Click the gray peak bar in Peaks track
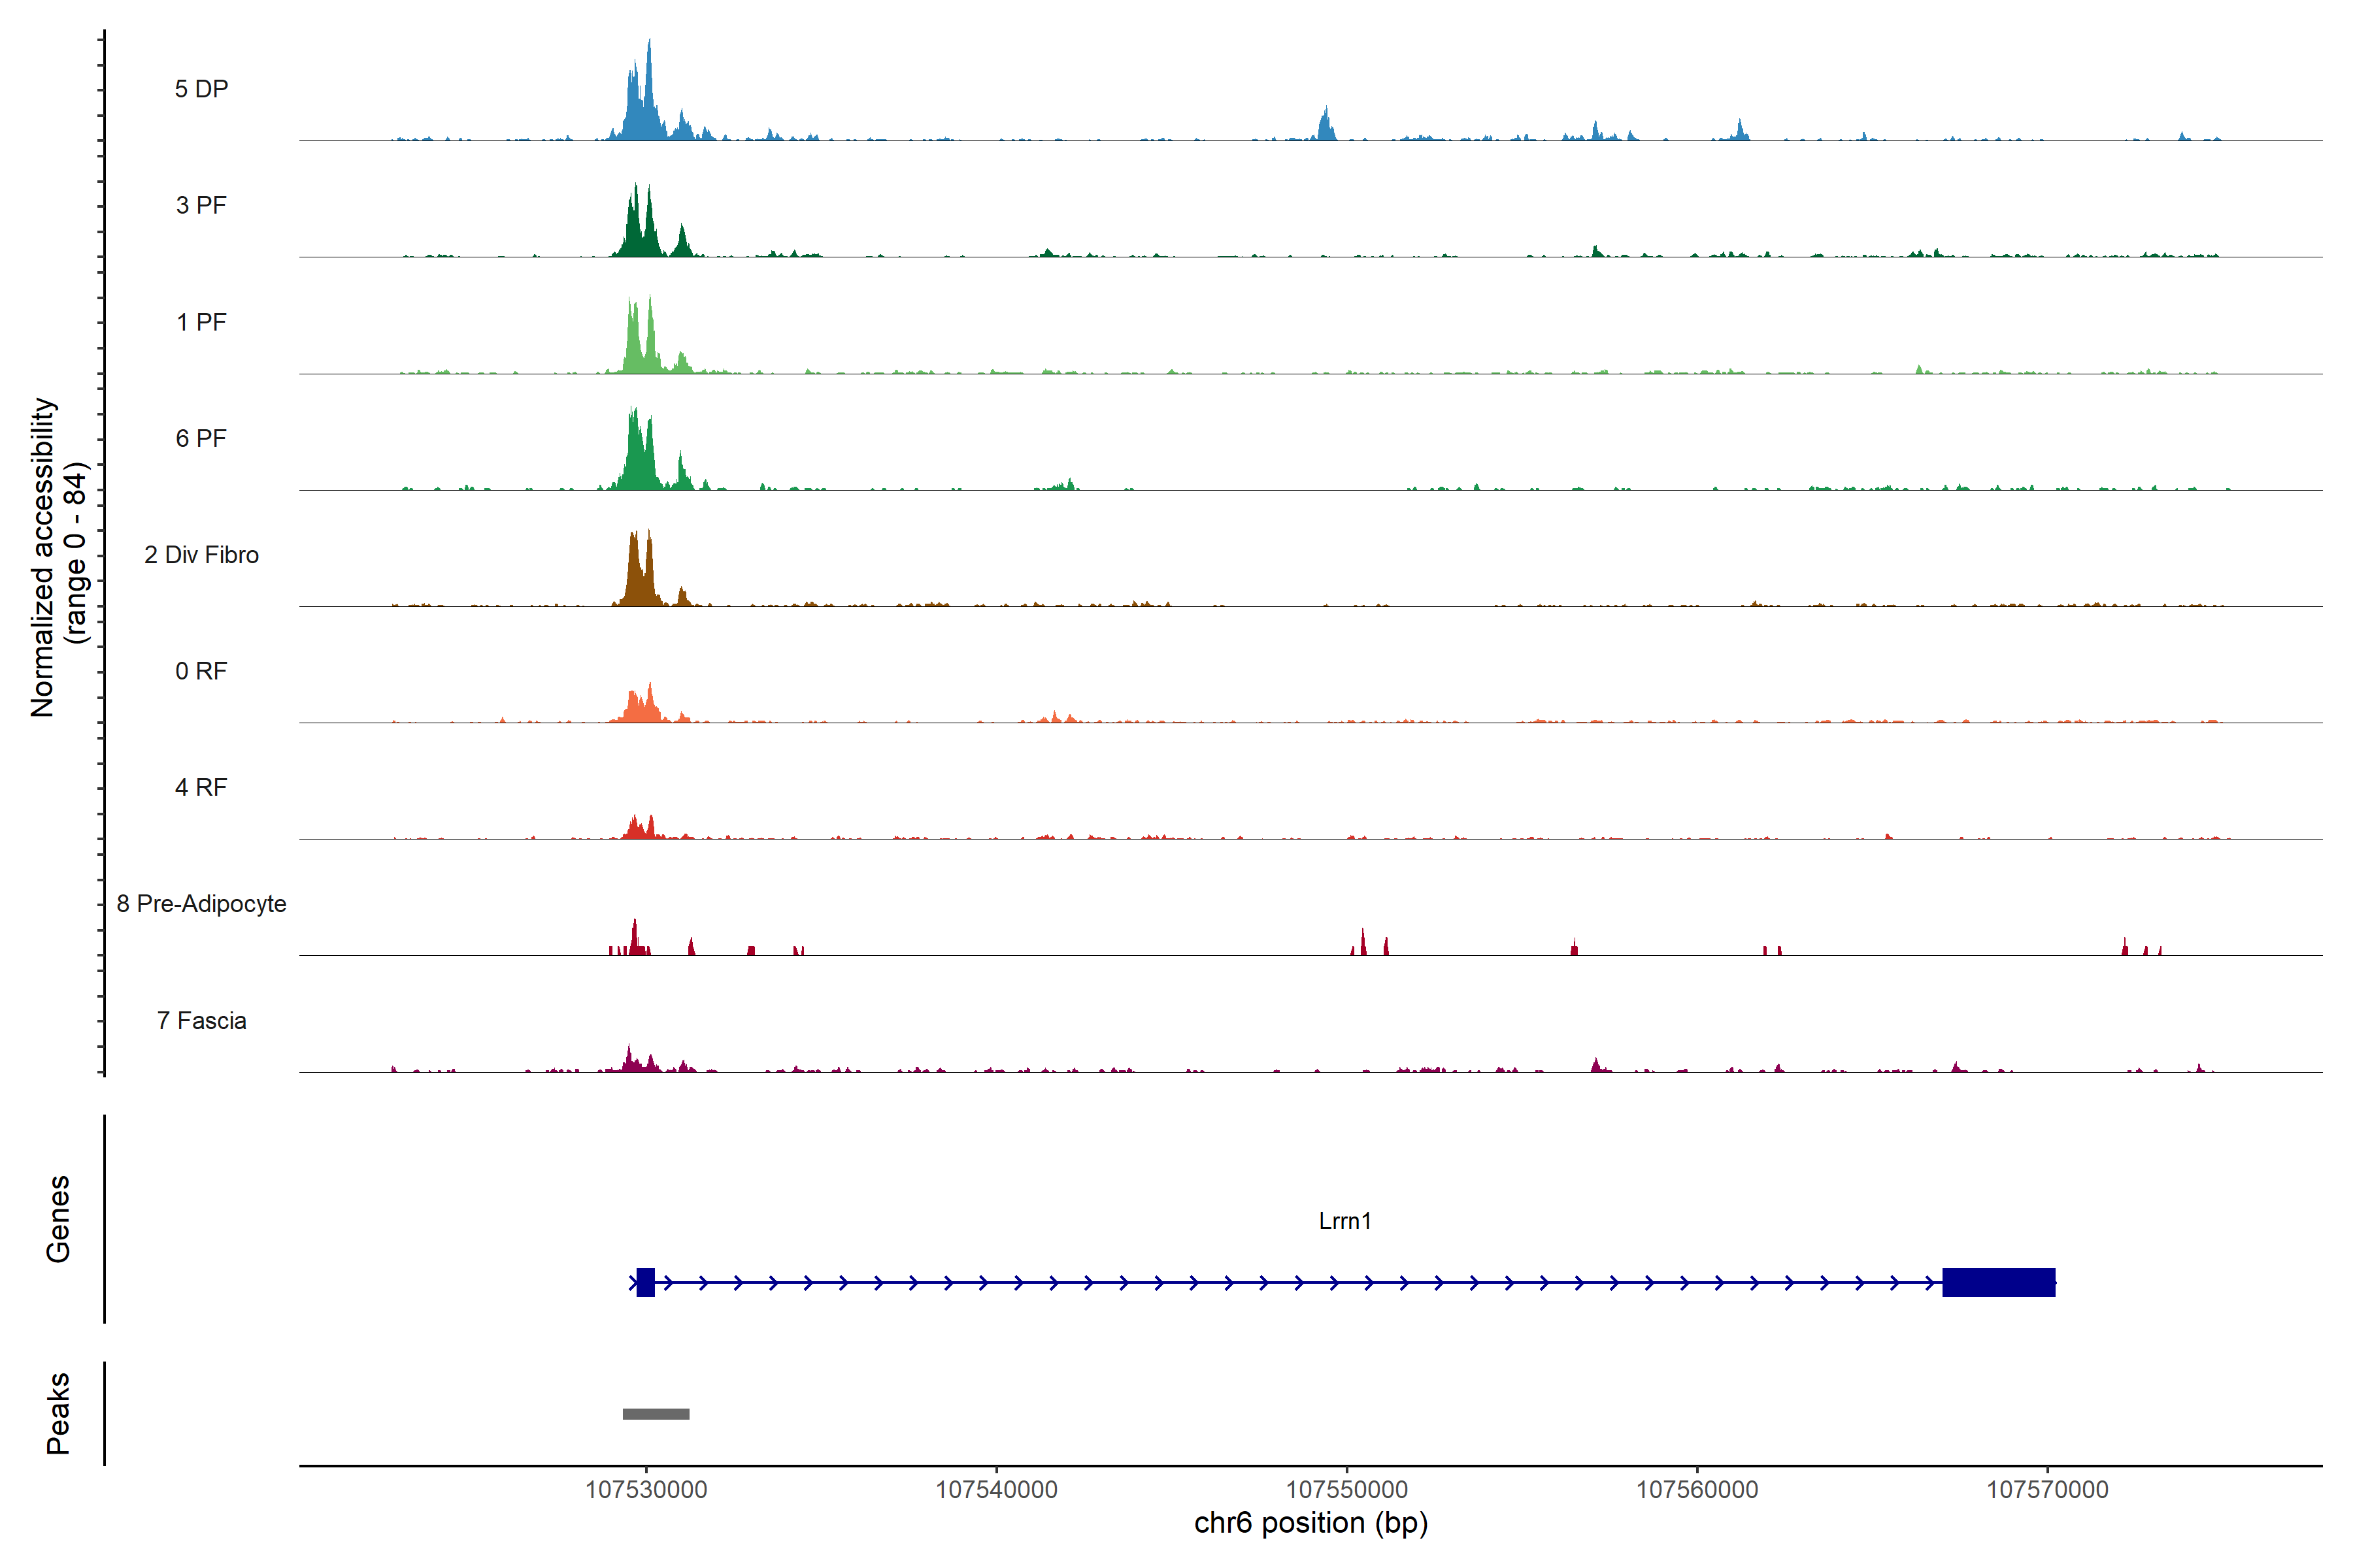Image resolution: width=2353 pixels, height=1568 pixels. pyautogui.click(x=656, y=1414)
